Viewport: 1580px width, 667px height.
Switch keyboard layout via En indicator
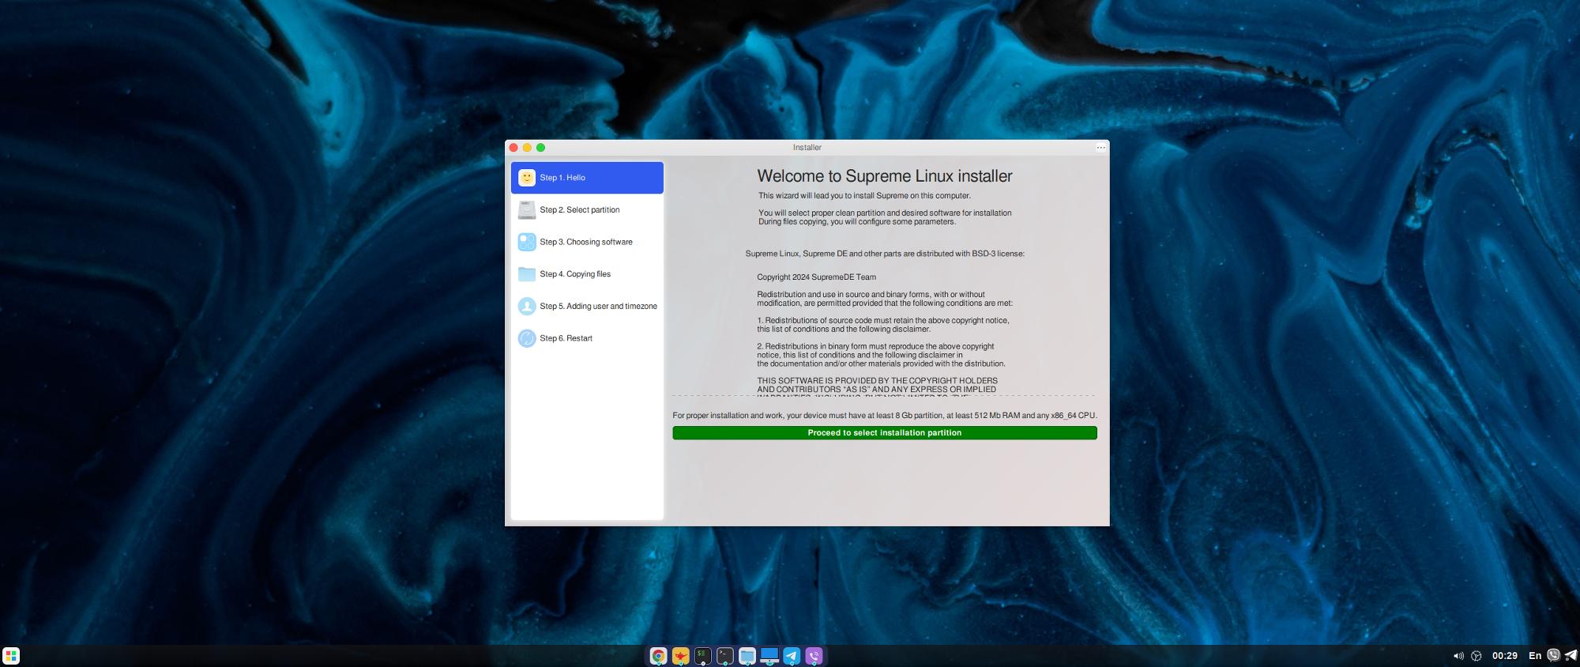click(x=1534, y=655)
